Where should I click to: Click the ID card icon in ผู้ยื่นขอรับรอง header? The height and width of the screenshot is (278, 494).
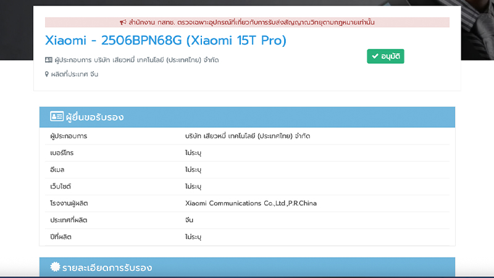(x=57, y=116)
